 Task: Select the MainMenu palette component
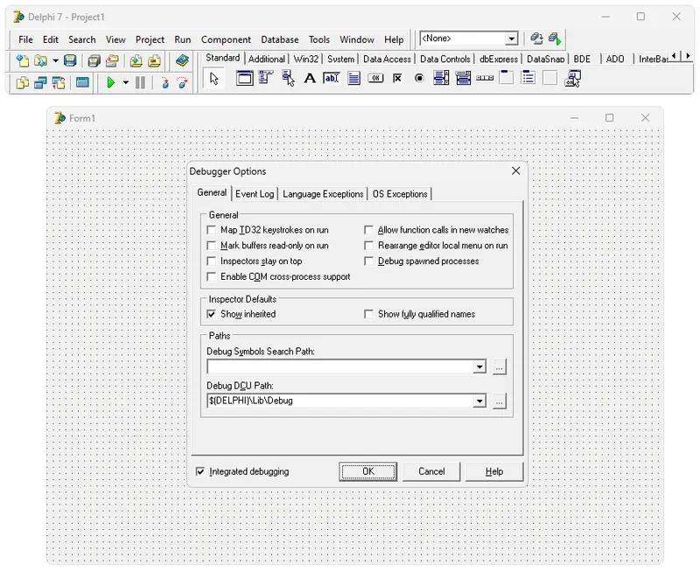coord(266,79)
